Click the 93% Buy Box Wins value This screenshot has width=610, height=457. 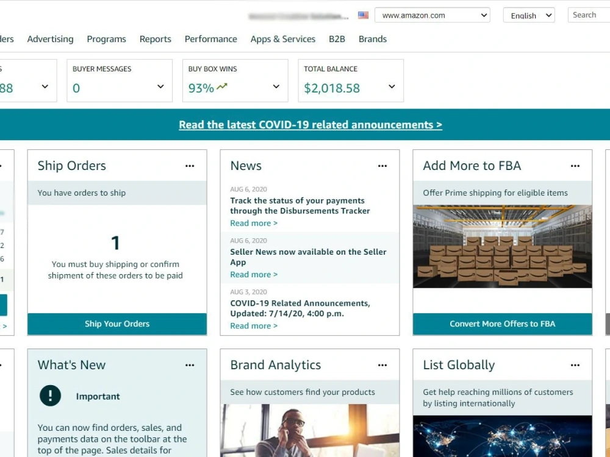pos(201,88)
